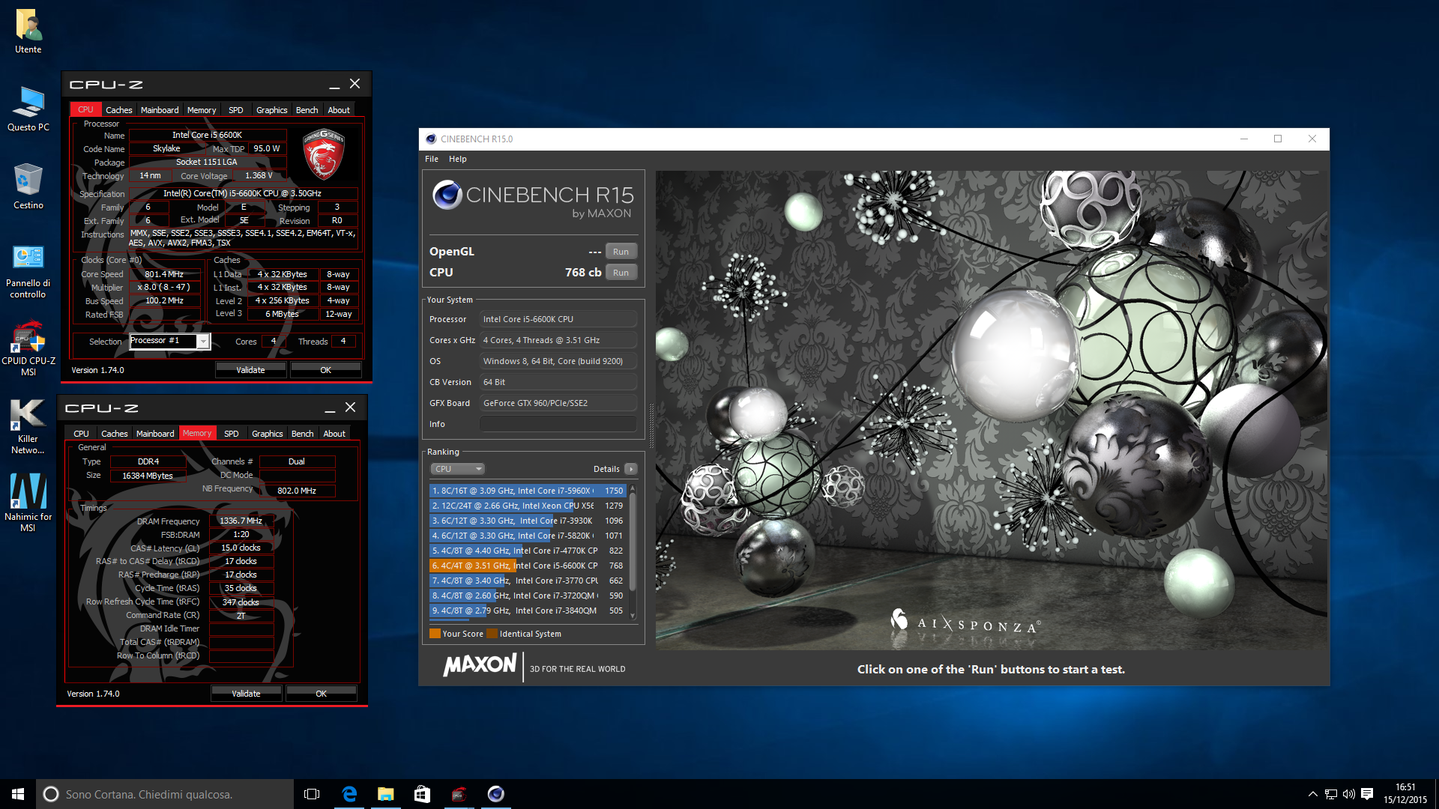Run the OpenGL benchmark
1439x809 pixels.
pyautogui.click(x=621, y=252)
